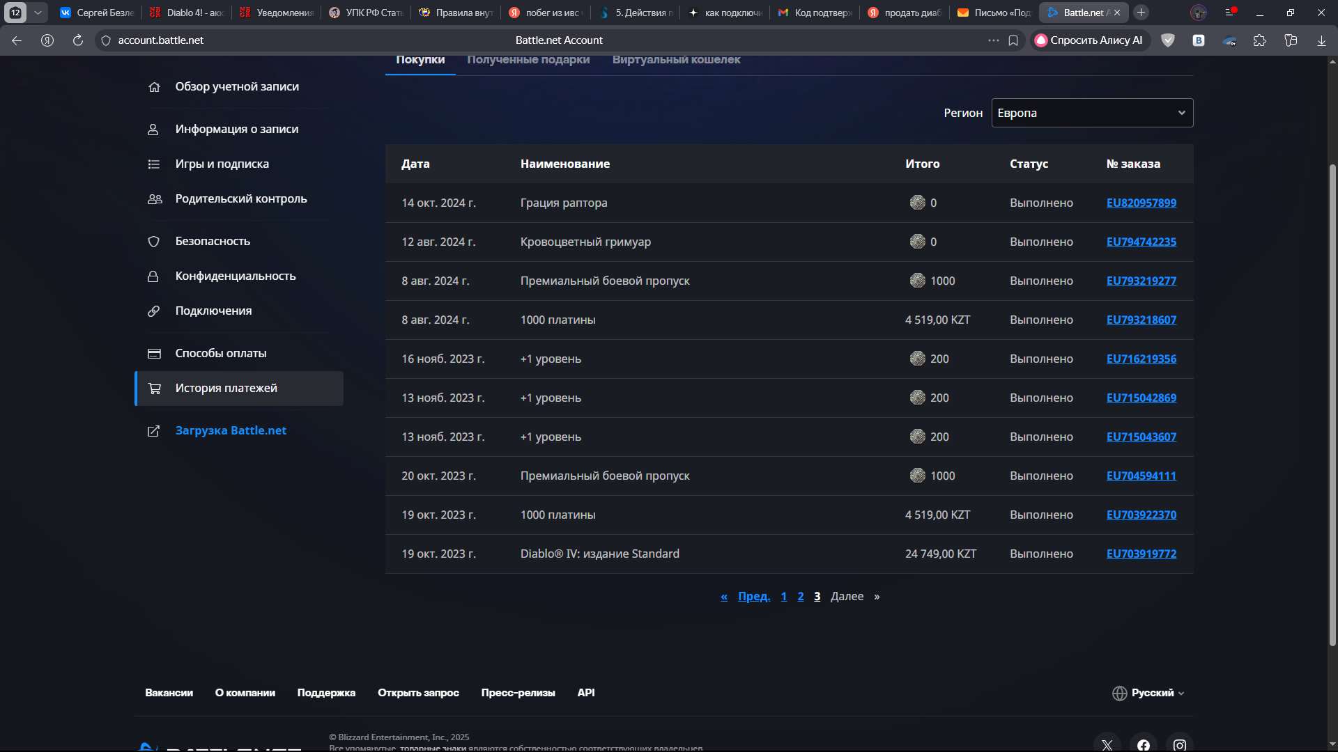Open the browser extensions puzzle icon
This screenshot has height=752, width=1338.
(1259, 40)
